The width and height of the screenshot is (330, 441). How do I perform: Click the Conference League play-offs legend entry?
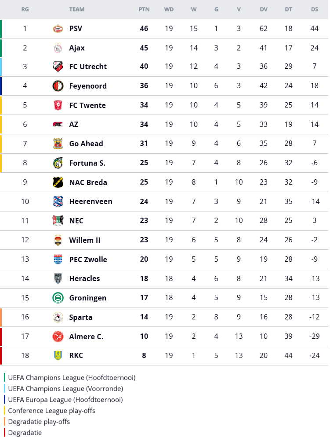[51, 411]
